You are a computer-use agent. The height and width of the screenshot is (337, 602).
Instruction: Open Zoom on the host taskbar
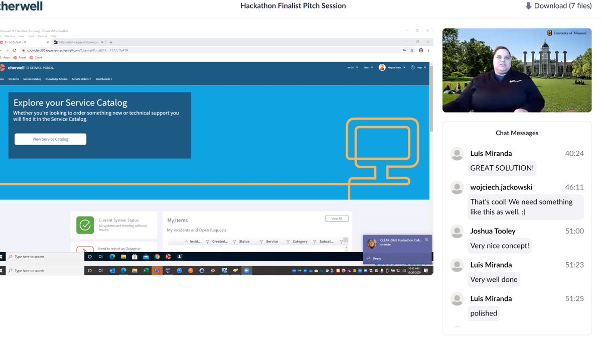coord(246,271)
